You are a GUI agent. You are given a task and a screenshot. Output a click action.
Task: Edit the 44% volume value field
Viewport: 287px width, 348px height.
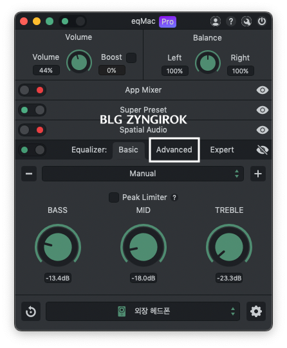[46, 70]
